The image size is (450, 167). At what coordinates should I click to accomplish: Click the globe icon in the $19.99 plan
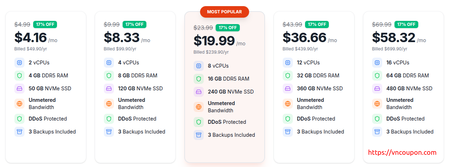(199, 107)
